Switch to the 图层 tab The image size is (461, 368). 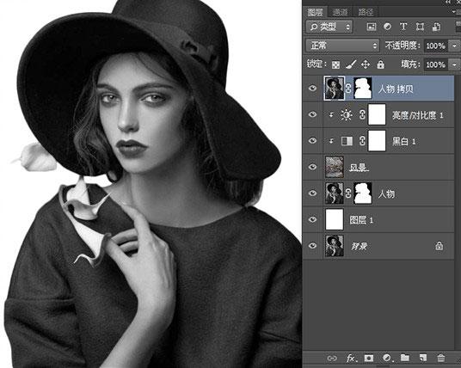point(315,12)
